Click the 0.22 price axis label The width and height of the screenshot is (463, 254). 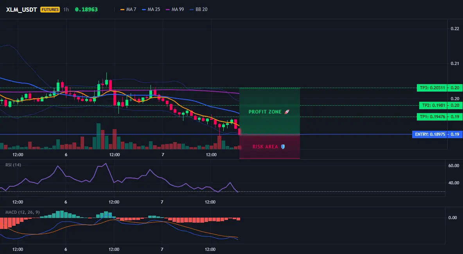pos(455,29)
